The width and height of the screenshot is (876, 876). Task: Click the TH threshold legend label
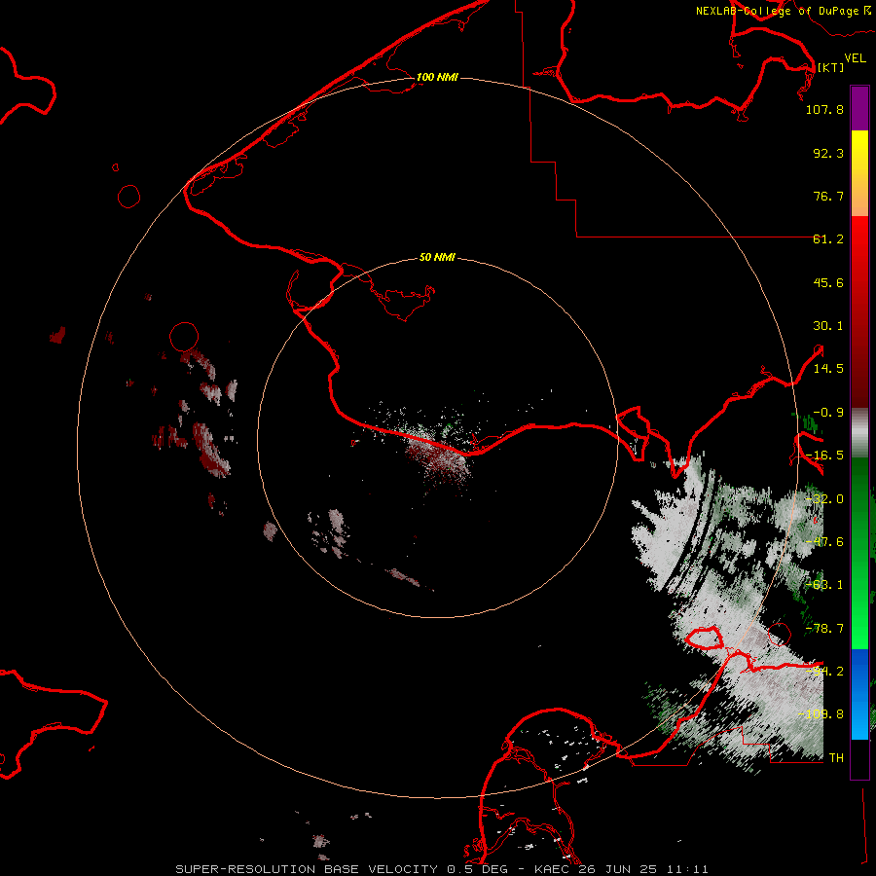[x=836, y=758]
